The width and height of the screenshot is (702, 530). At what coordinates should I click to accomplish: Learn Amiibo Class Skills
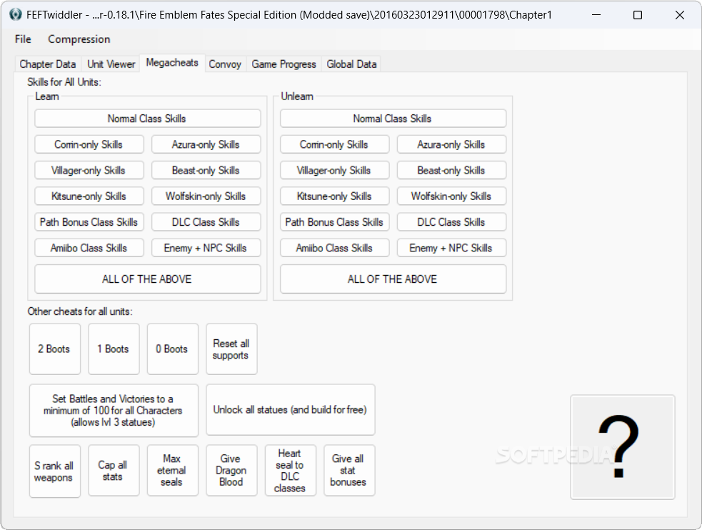pyautogui.click(x=89, y=248)
